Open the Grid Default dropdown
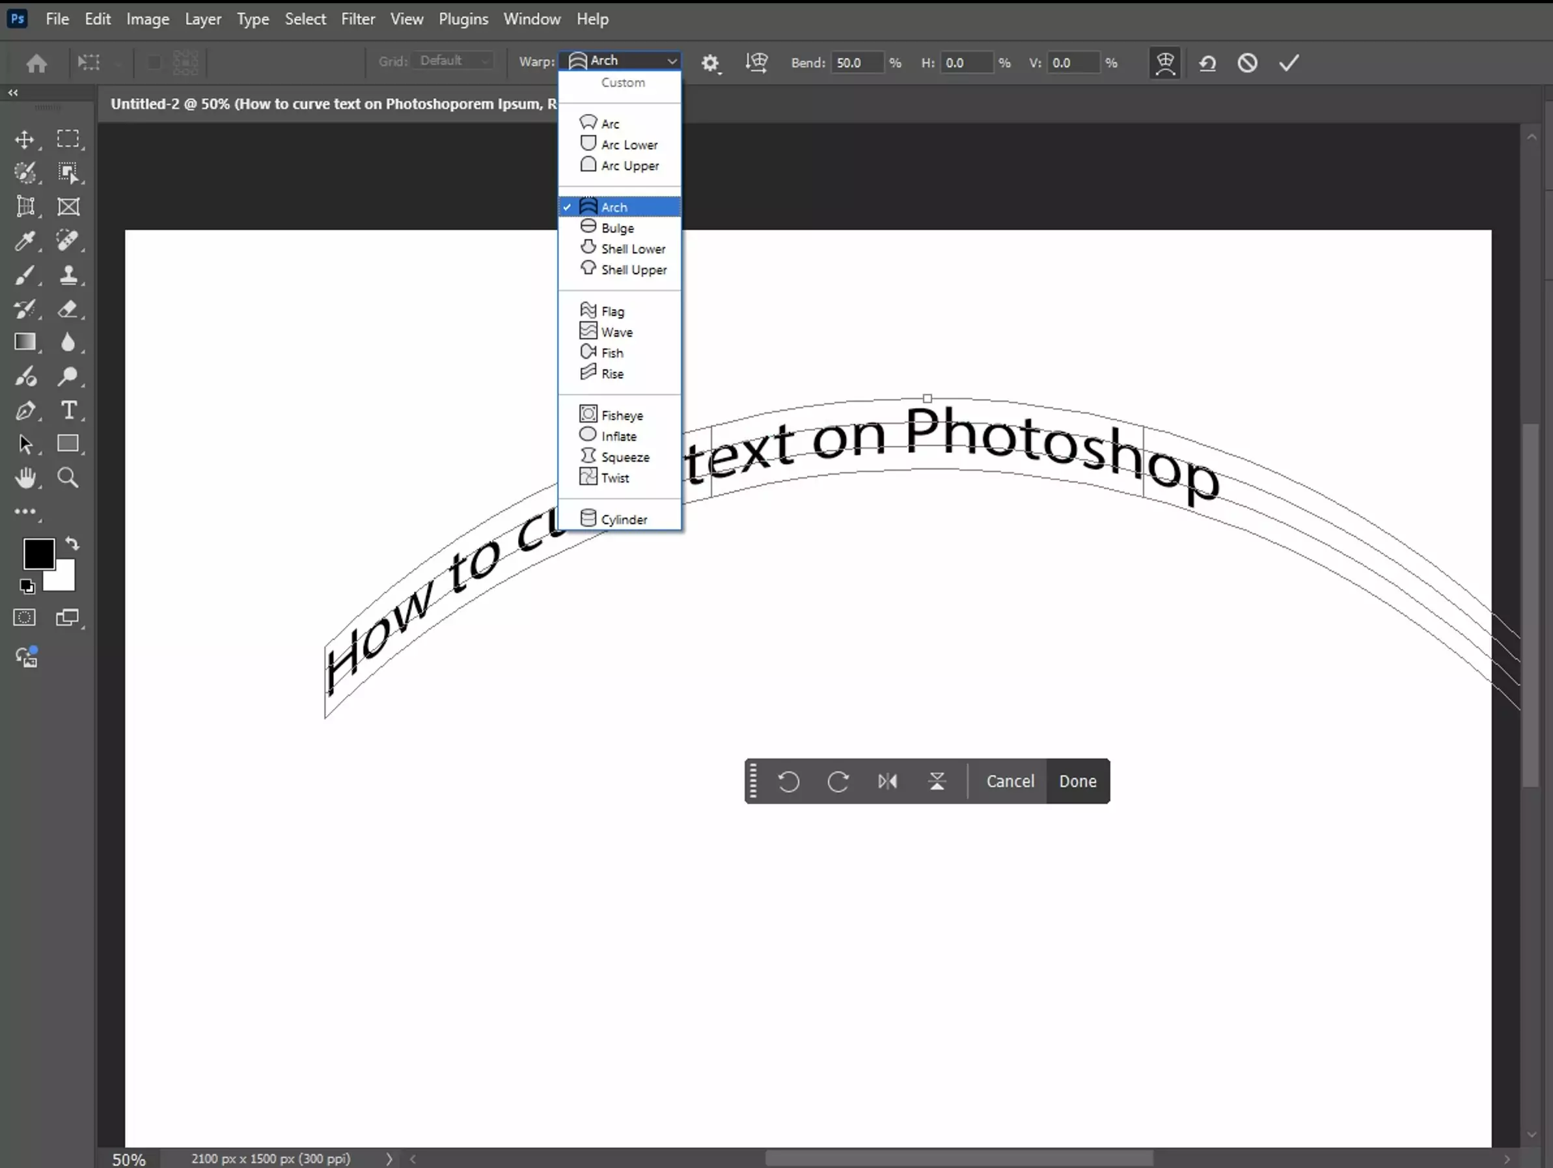 point(453,61)
